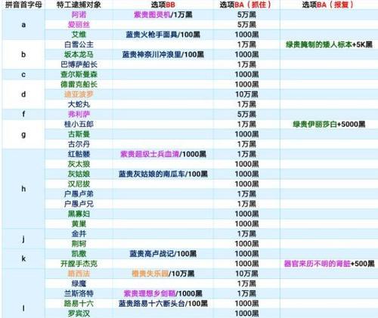Click the 特工逮捕对象 column header
Screen dimensions: 378x318
79,5
